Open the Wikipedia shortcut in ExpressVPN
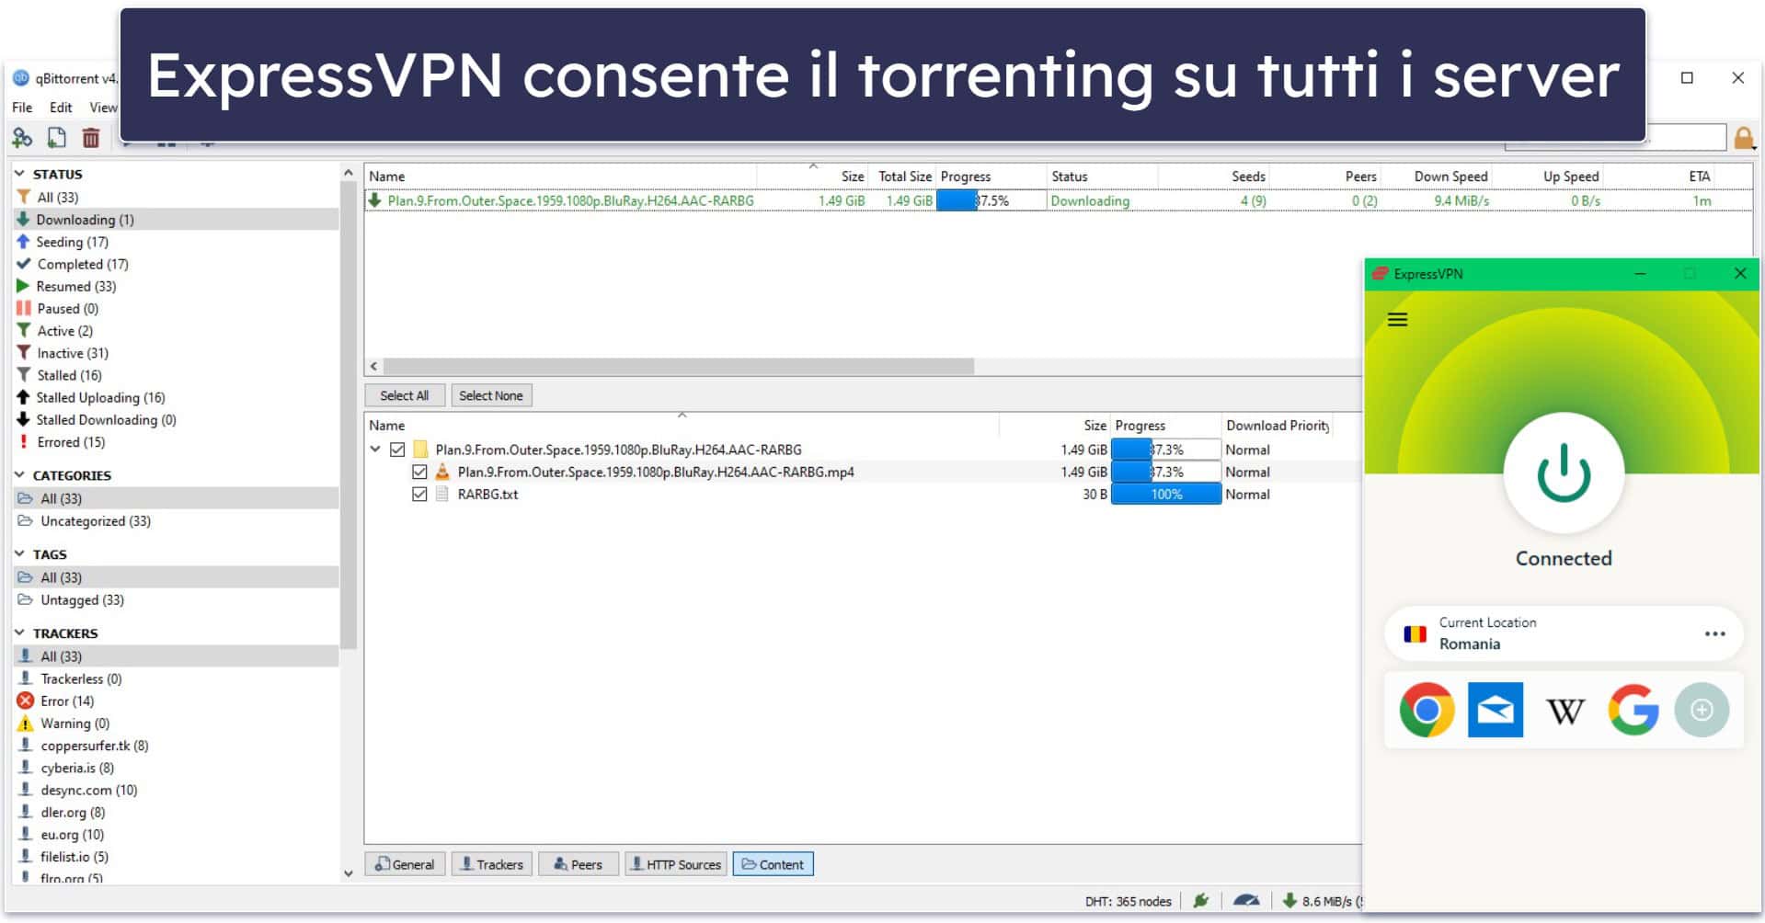The height and width of the screenshot is (923, 1765). click(1564, 710)
